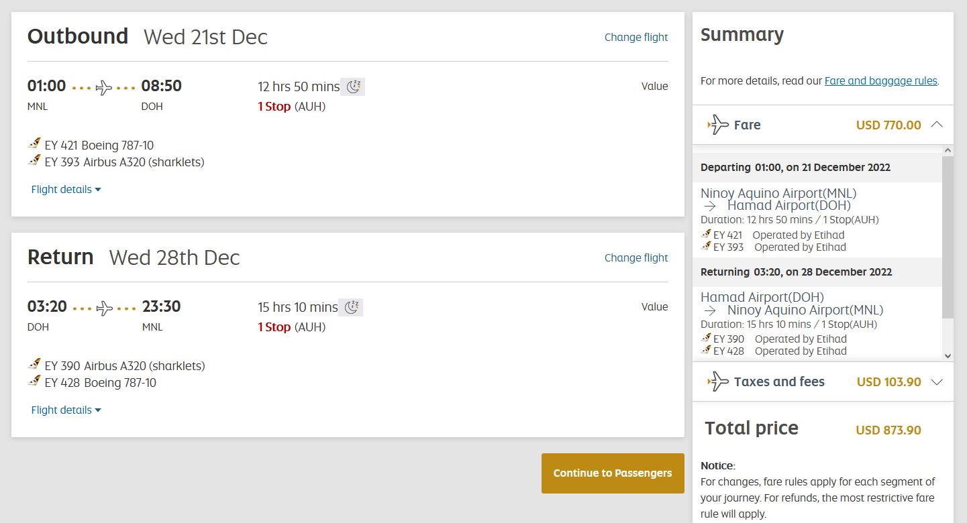Open Fare and baggage rules link
The width and height of the screenshot is (967, 523).
(x=880, y=80)
